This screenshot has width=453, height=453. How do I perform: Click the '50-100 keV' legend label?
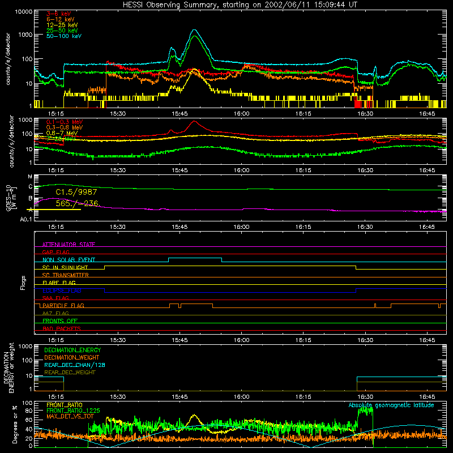tap(64, 36)
